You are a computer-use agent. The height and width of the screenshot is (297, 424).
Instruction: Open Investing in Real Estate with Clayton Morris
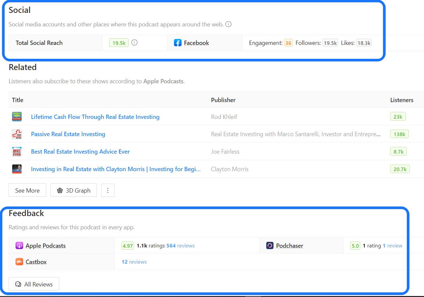[x=116, y=169]
